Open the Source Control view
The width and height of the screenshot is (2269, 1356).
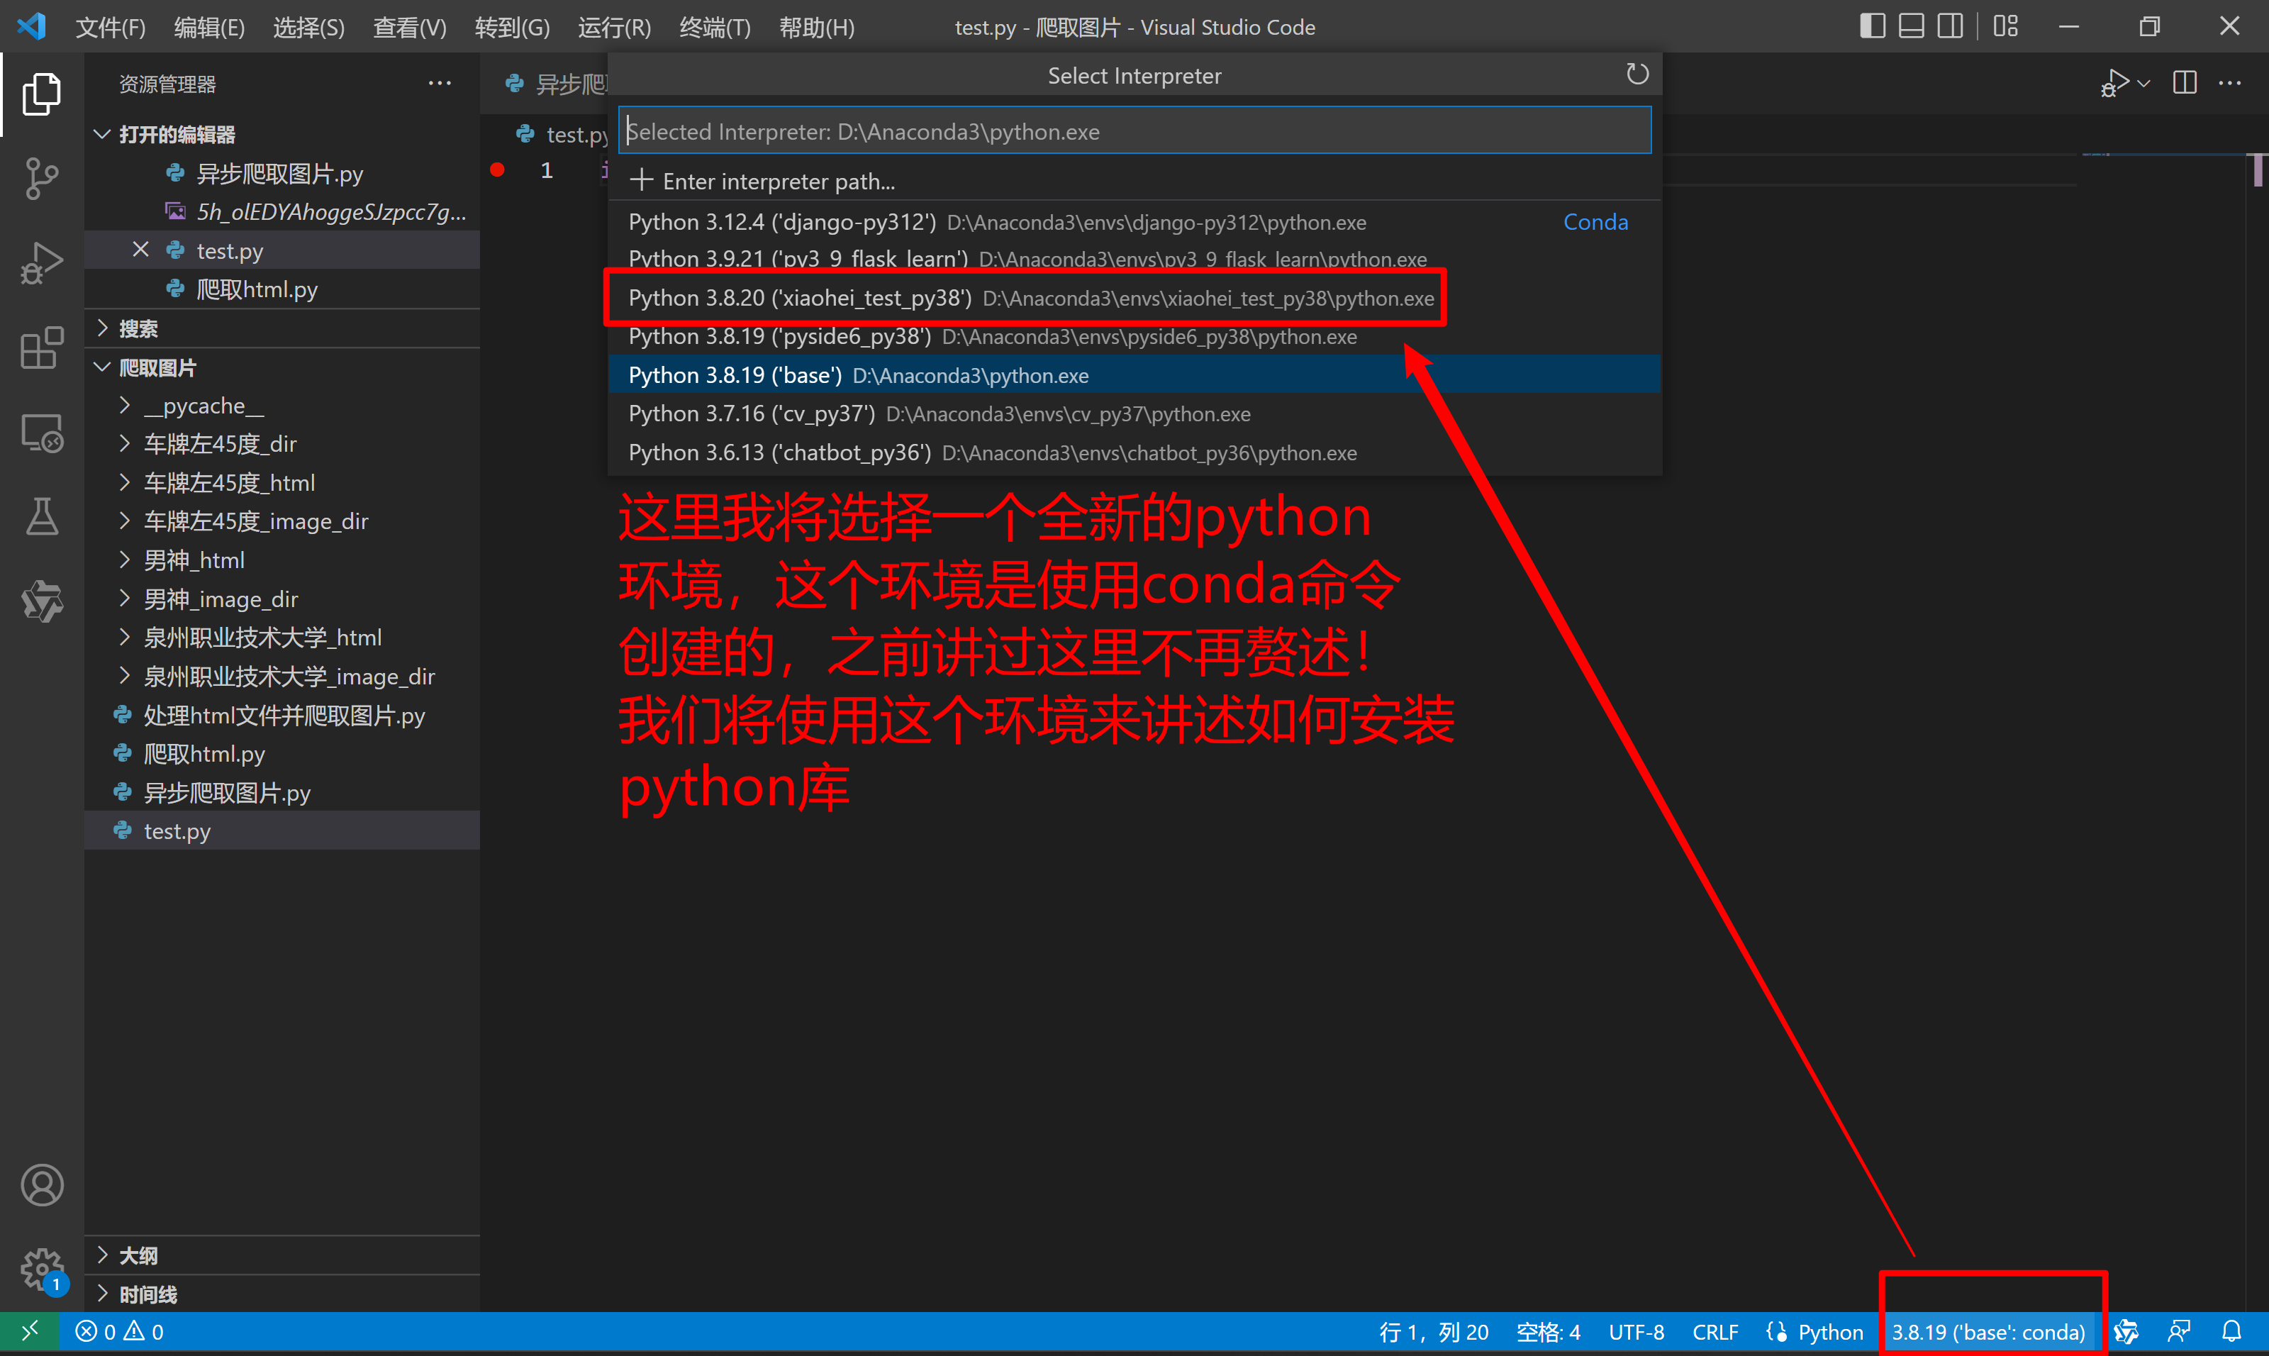tap(41, 178)
